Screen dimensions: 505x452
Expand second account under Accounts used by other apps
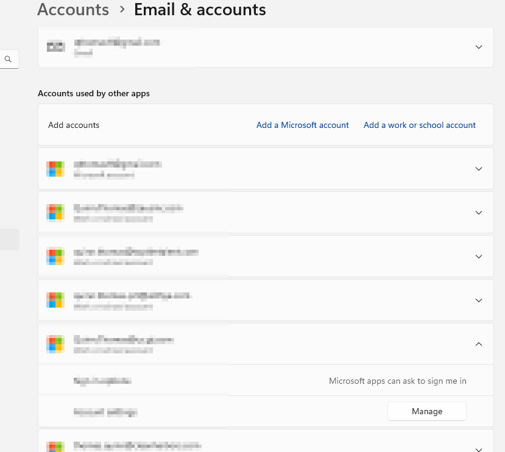(478, 213)
